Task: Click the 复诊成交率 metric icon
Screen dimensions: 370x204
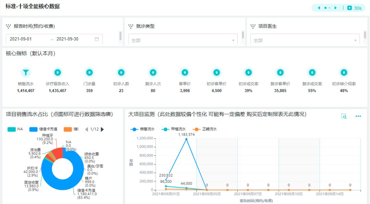Action: 312,72
